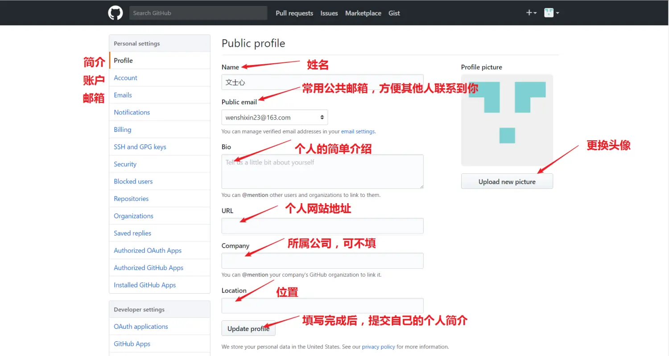669x356 pixels.
Task: Click the profile picture identicon
Action: click(507, 120)
